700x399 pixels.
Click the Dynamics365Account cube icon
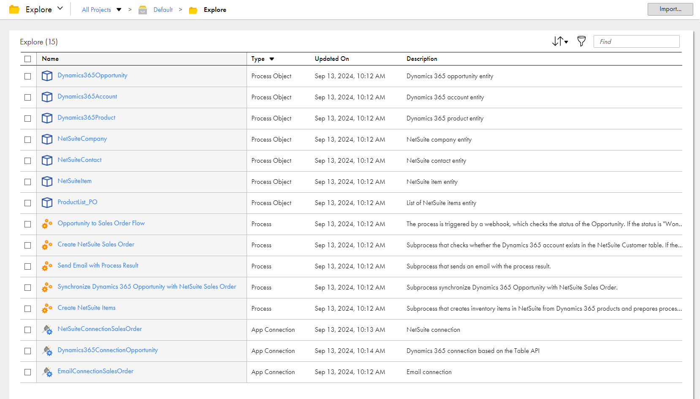click(x=47, y=97)
